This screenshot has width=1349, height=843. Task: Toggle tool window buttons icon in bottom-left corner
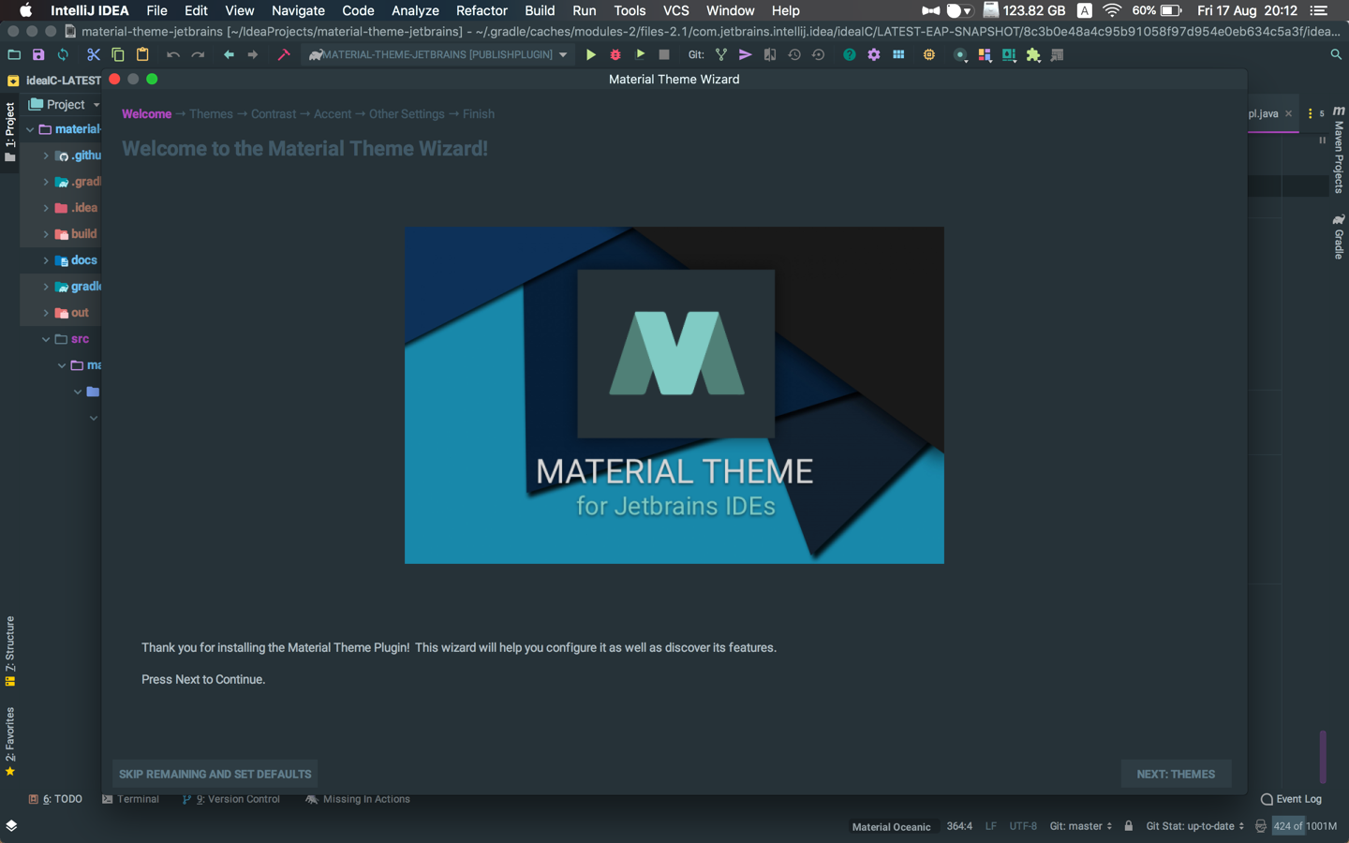[11, 826]
